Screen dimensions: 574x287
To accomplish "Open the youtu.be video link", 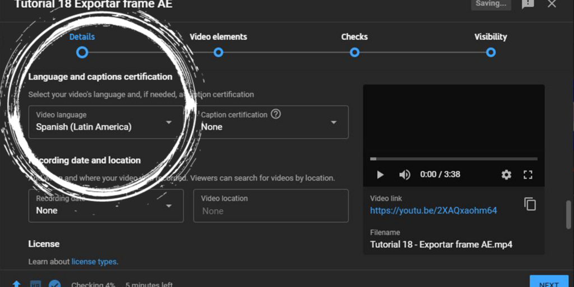I will click(433, 211).
